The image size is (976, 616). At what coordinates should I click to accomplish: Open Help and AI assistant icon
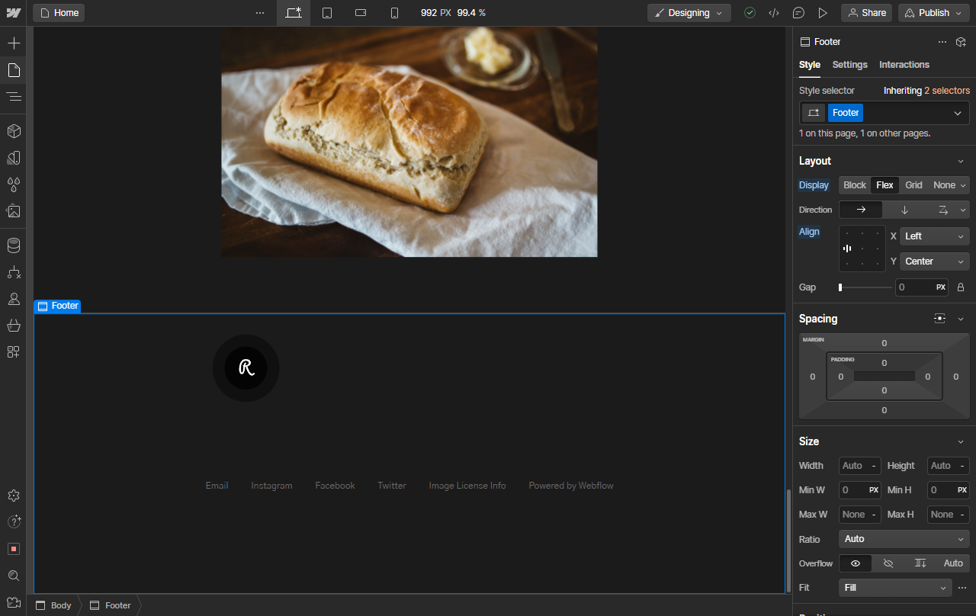(14, 521)
